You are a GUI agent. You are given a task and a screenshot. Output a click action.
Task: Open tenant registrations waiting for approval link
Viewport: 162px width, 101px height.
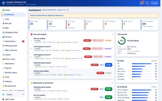(x=47, y=15)
